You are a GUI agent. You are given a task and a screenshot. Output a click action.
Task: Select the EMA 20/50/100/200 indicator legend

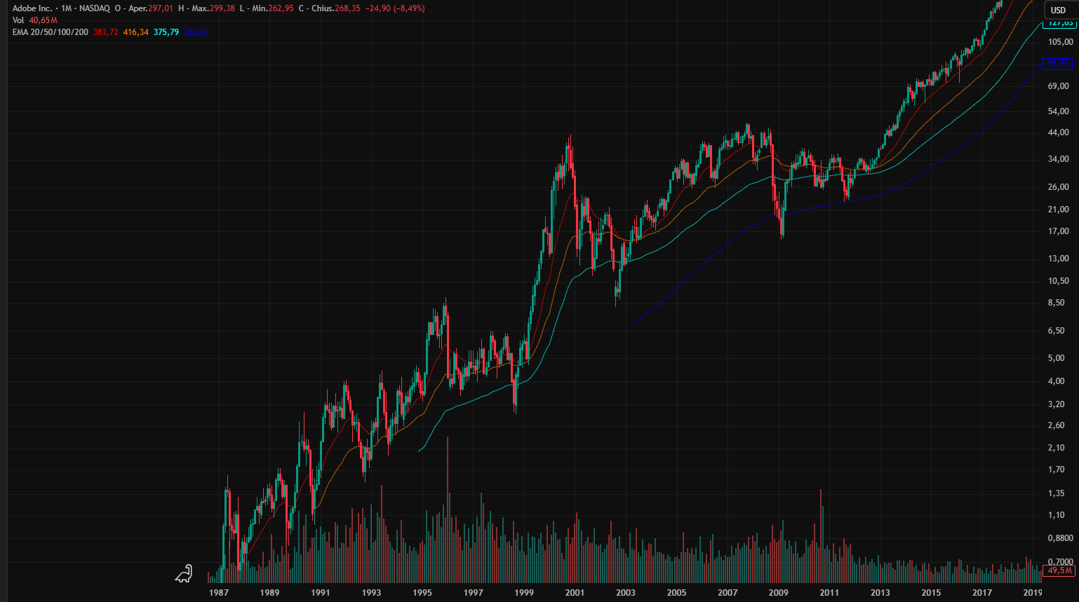pos(51,32)
